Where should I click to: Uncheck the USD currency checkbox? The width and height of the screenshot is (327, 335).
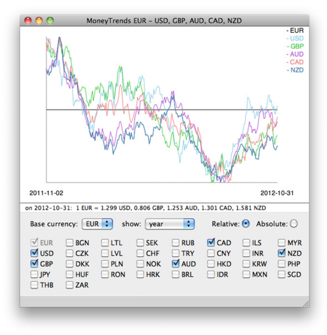pyautogui.click(x=34, y=253)
